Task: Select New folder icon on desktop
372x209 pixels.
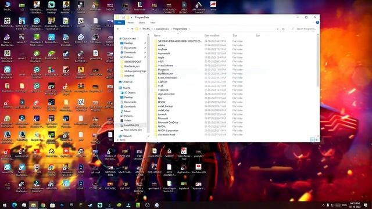Action: [139, 6]
